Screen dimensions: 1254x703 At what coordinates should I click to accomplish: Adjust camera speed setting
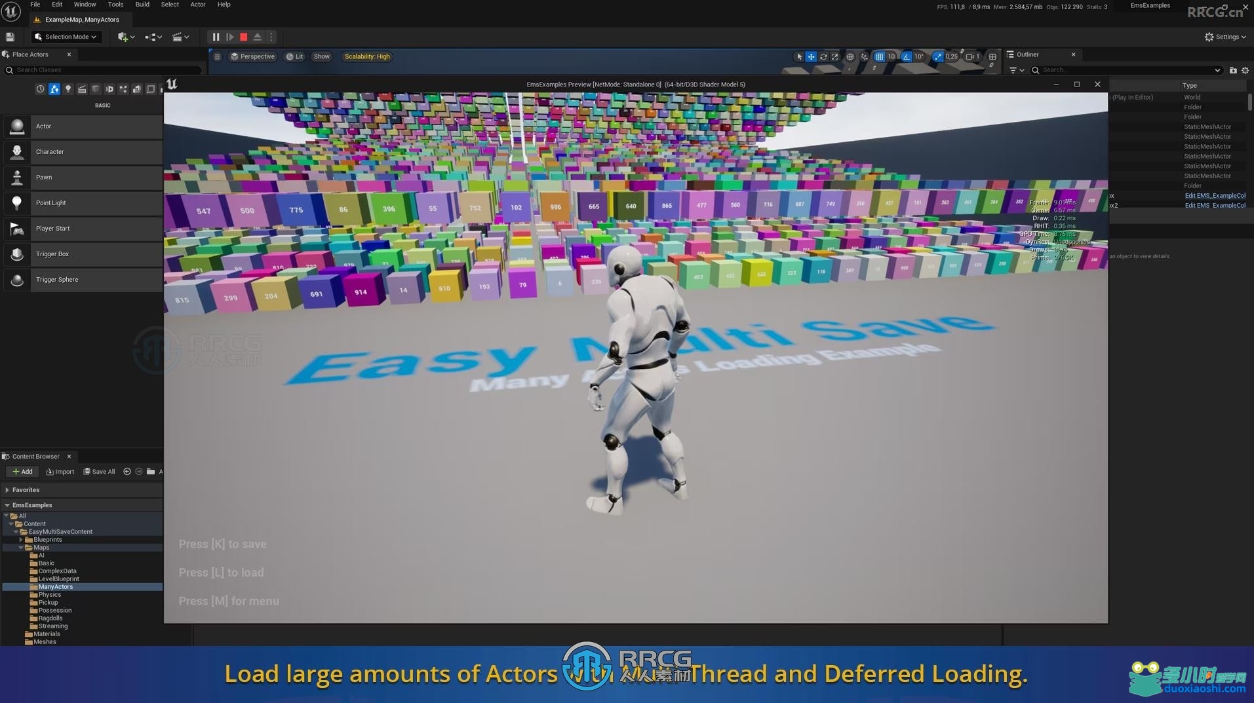(973, 57)
